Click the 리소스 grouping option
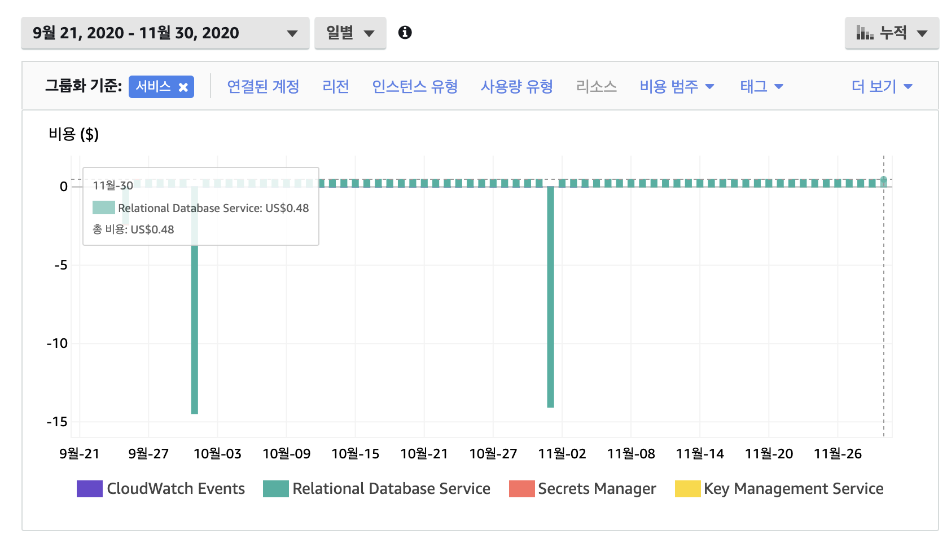The width and height of the screenshot is (947, 539). [597, 87]
